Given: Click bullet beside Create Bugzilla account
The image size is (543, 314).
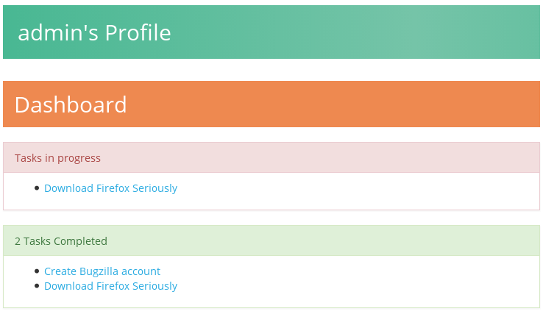Looking at the screenshot, I should (x=37, y=271).
